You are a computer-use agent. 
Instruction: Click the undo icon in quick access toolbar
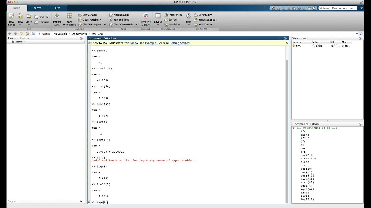point(299,8)
